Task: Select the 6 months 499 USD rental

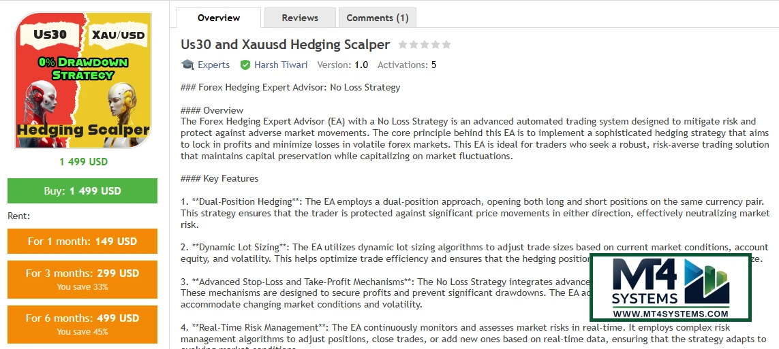Action: (x=82, y=323)
